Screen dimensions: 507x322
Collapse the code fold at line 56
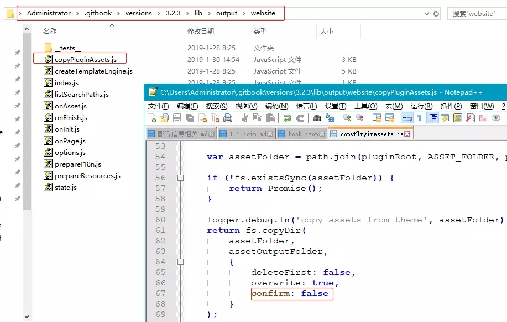[x=180, y=178]
